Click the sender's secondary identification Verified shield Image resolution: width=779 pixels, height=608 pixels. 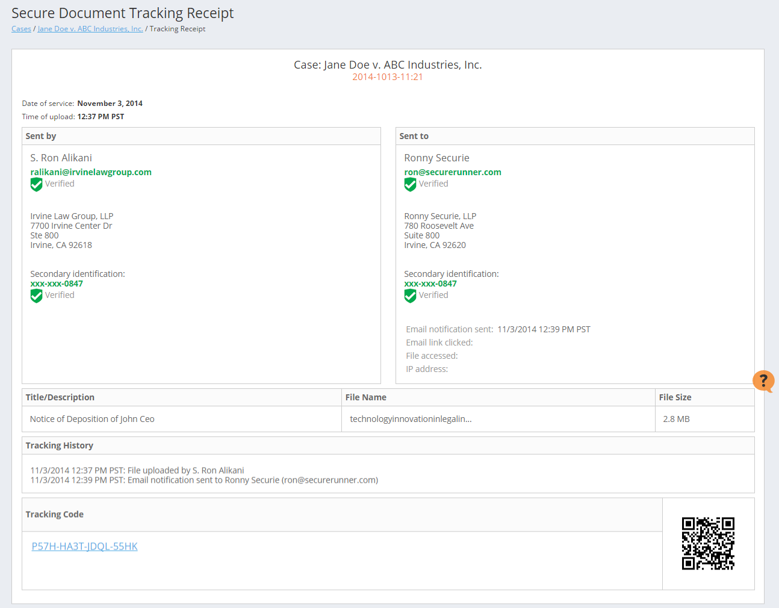[x=37, y=296]
